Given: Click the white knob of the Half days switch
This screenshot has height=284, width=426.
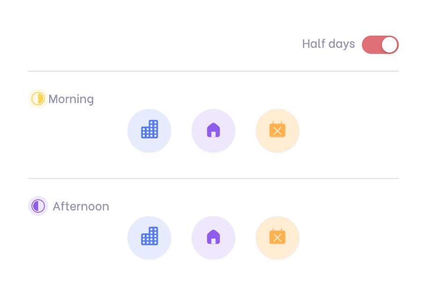Looking at the screenshot, I should (x=389, y=45).
